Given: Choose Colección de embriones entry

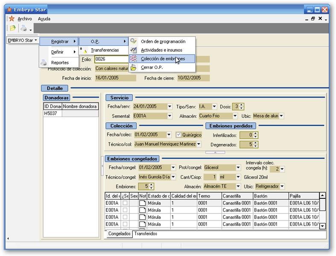Looking at the screenshot, I should coord(163,58).
